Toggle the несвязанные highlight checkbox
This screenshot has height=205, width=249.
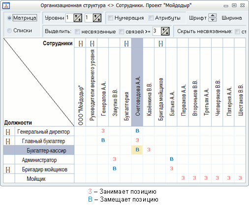(x=77, y=31)
